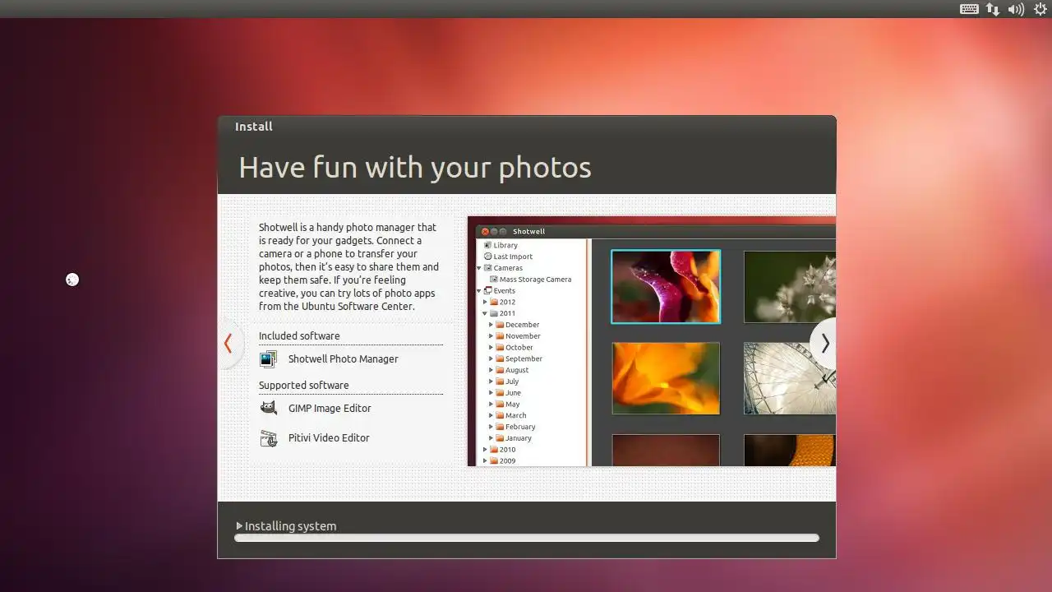This screenshot has height=592, width=1052.
Task: Collapse the Cameras tree node
Action: pos(479,268)
